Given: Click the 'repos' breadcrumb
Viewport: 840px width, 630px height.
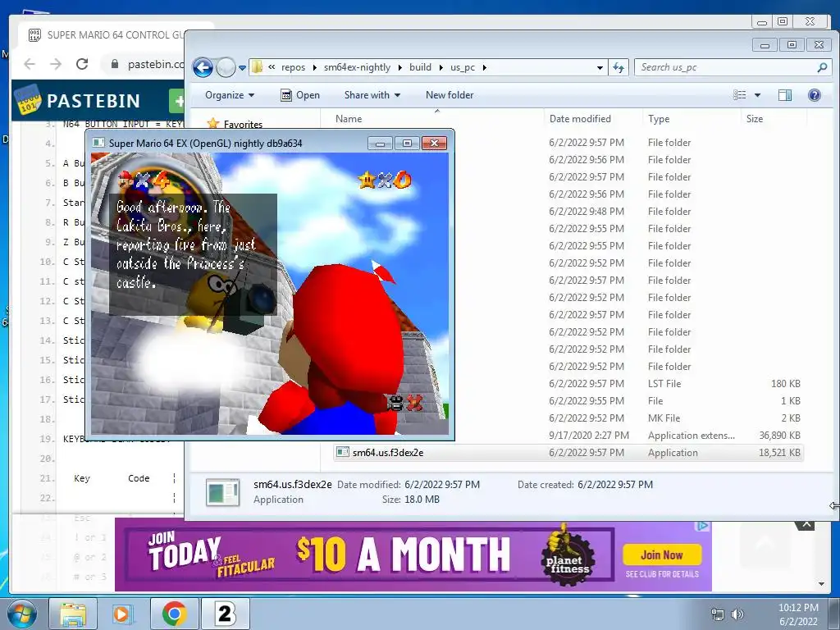Looking at the screenshot, I should pyautogui.click(x=293, y=67).
